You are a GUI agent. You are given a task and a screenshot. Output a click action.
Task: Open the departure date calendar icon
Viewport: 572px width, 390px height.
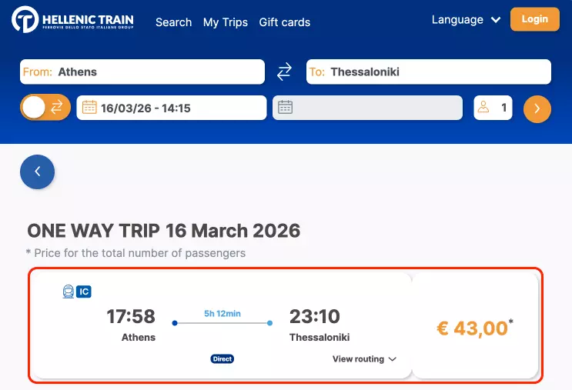(89, 108)
